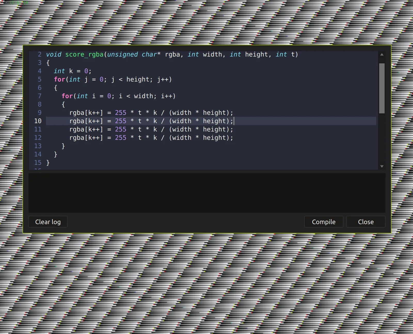Close the code editor dialog
Viewport: 413px width, 334px height.
(x=366, y=222)
